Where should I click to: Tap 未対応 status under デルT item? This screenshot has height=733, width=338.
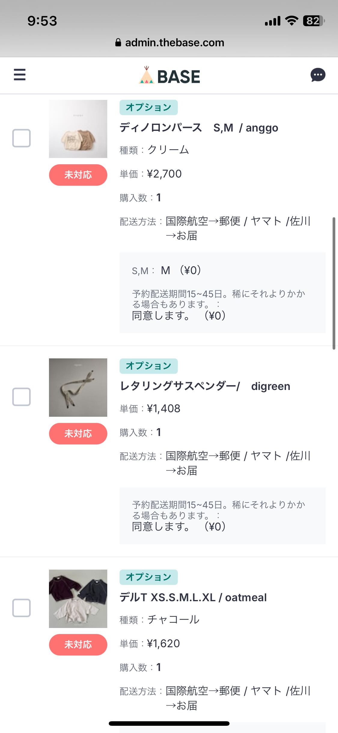coord(78,645)
